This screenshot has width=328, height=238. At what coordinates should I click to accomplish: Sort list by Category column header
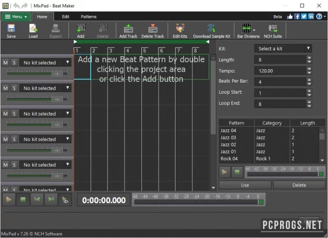(272, 123)
